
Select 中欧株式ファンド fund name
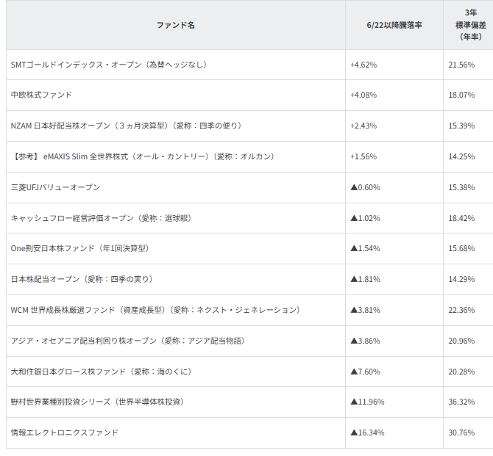[41, 95]
